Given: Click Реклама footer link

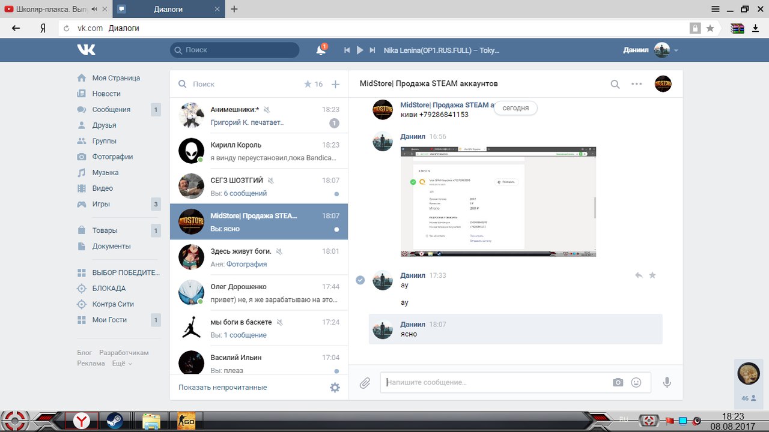Looking at the screenshot, I should [x=91, y=364].
